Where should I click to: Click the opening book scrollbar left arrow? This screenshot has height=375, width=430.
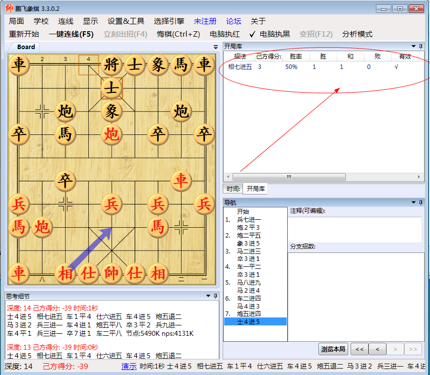(228, 177)
